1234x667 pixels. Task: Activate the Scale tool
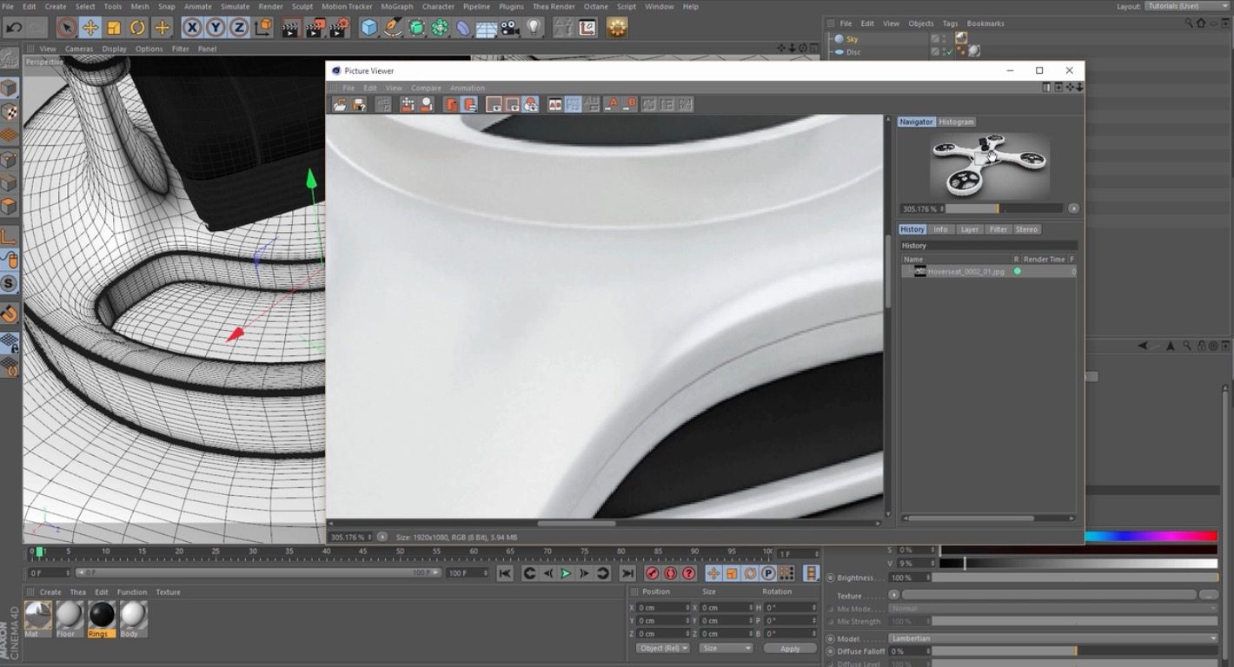tap(114, 28)
